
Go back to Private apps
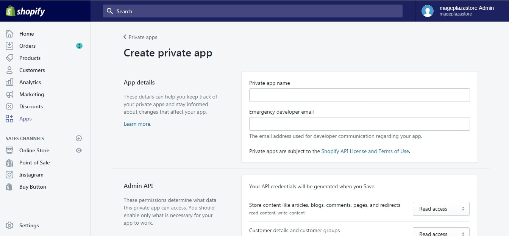(140, 37)
